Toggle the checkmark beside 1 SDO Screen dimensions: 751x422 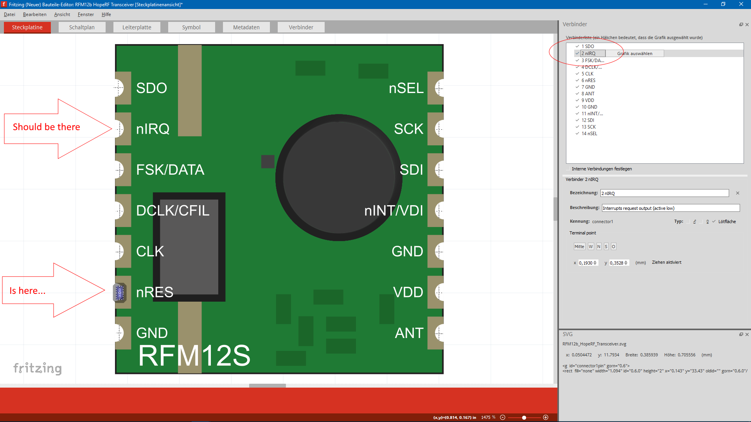pyautogui.click(x=578, y=46)
